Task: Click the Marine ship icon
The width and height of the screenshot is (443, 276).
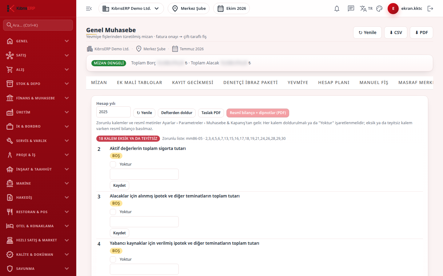Action: coord(10,183)
